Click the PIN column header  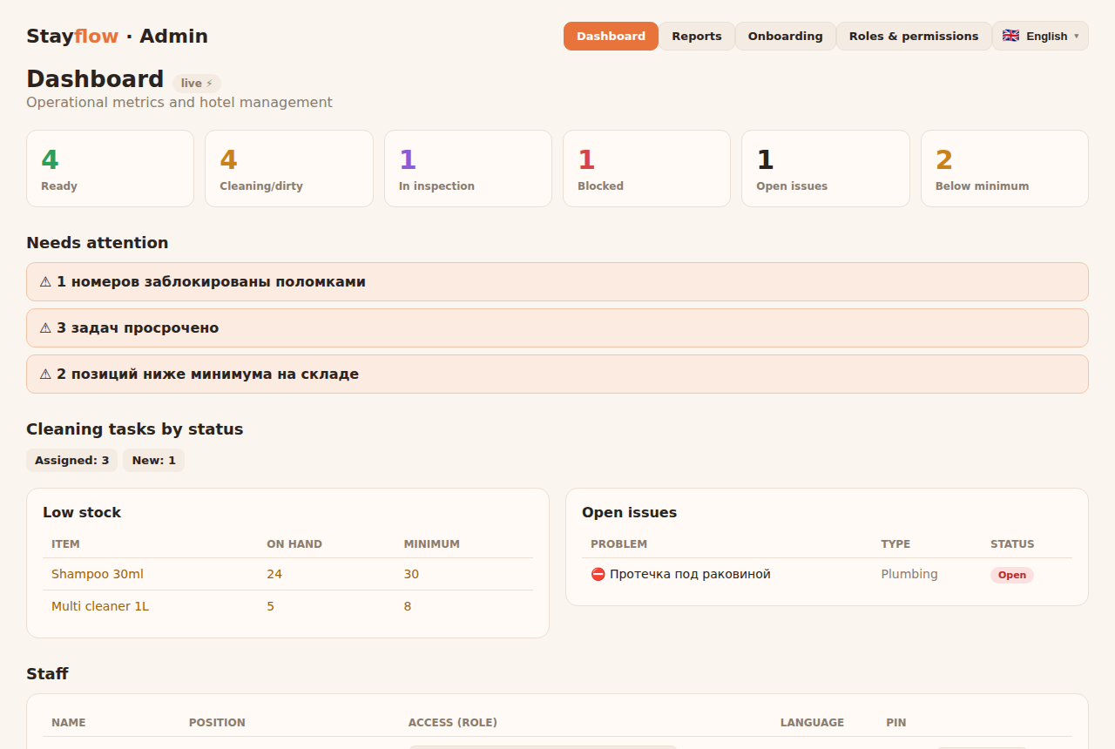click(x=896, y=722)
